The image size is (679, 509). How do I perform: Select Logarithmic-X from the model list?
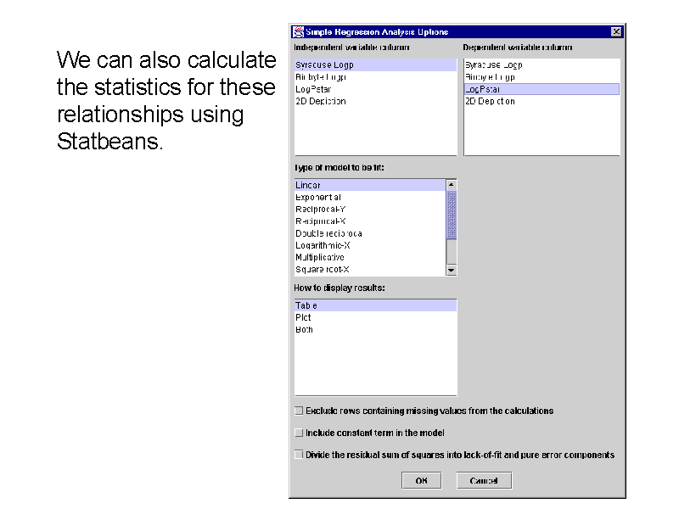coord(323,245)
